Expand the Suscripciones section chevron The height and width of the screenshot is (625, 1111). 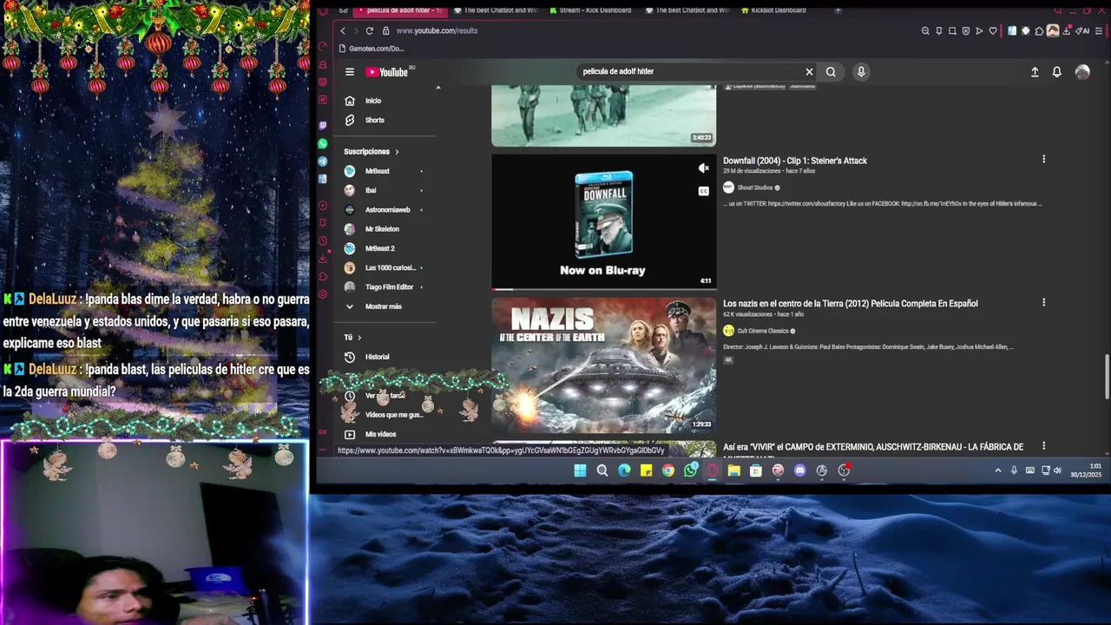pyautogui.click(x=397, y=152)
